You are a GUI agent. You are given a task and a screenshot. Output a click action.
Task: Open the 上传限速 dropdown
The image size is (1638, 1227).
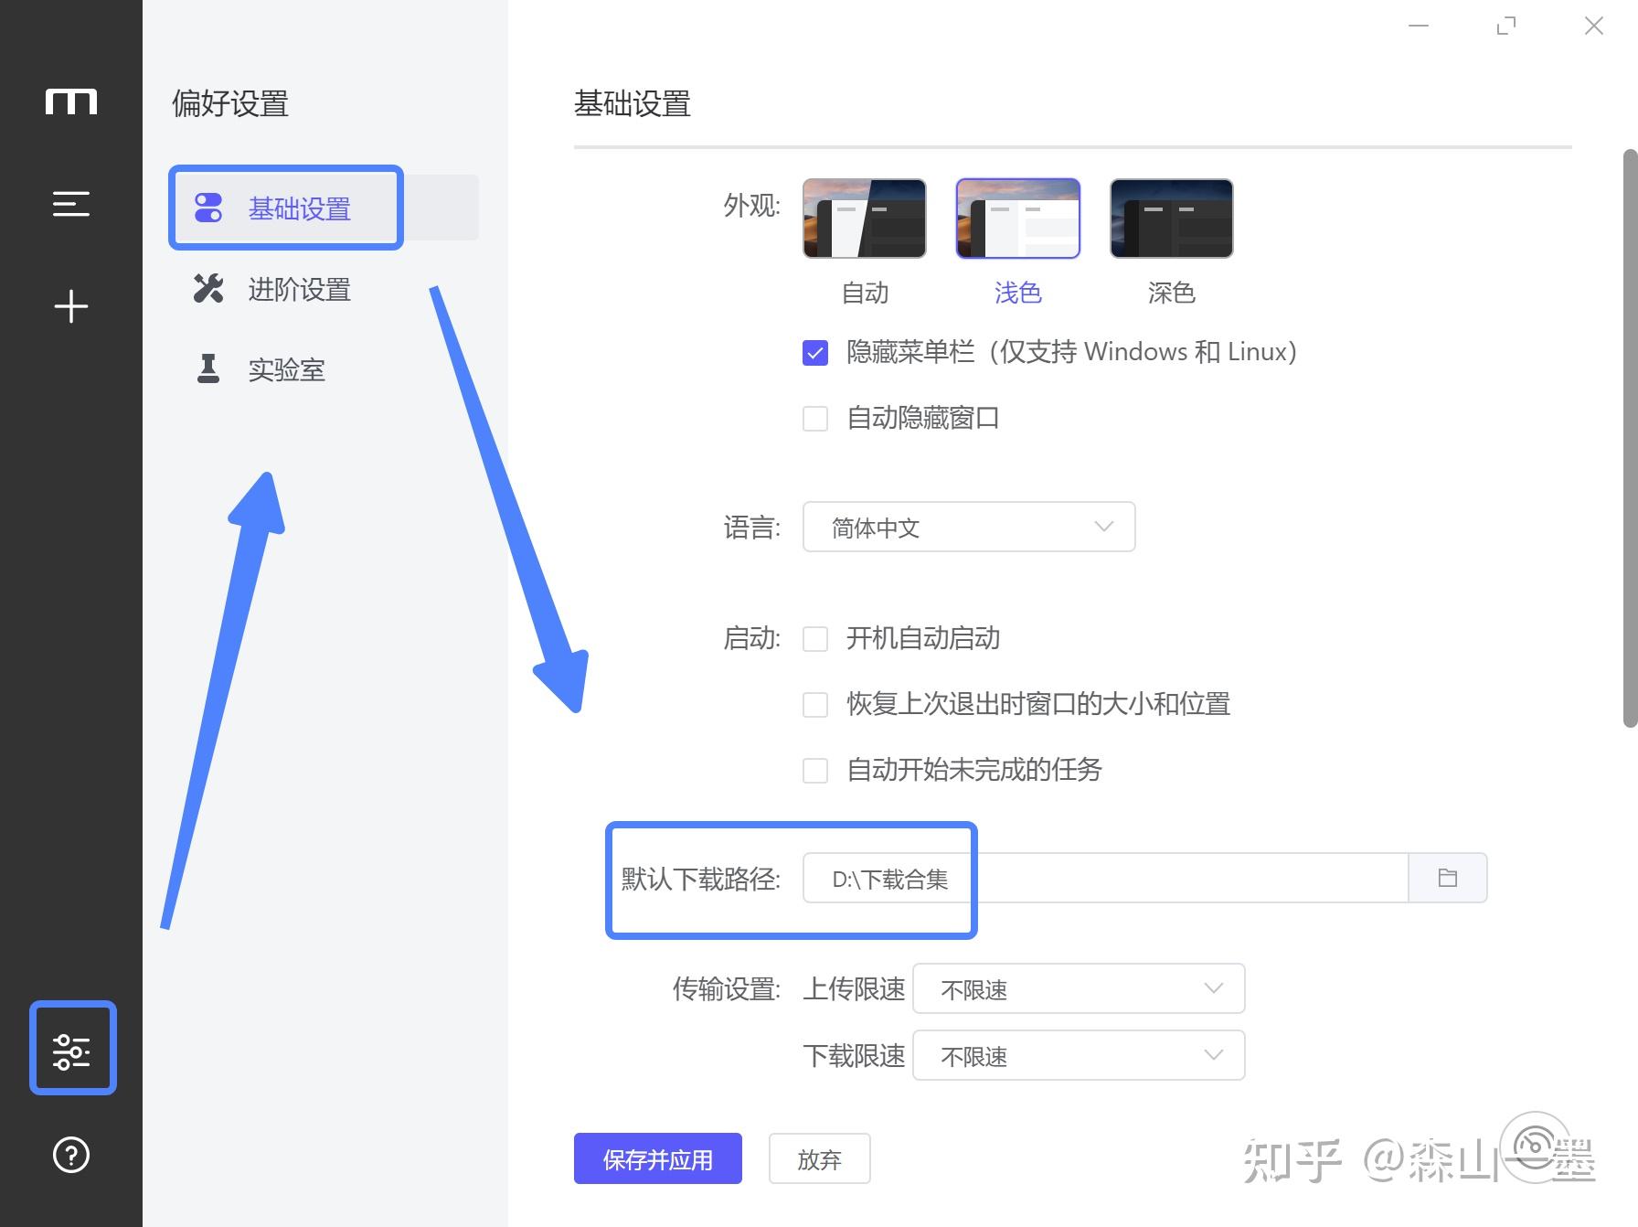pyautogui.click(x=1079, y=988)
